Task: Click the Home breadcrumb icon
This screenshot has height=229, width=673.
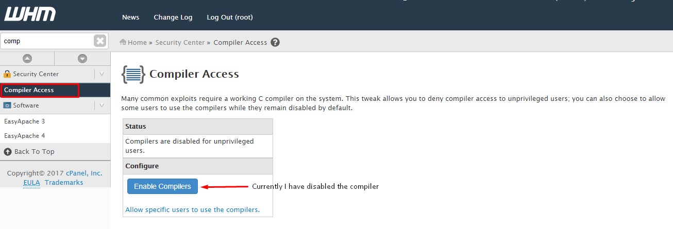Action: click(x=123, y=42)
